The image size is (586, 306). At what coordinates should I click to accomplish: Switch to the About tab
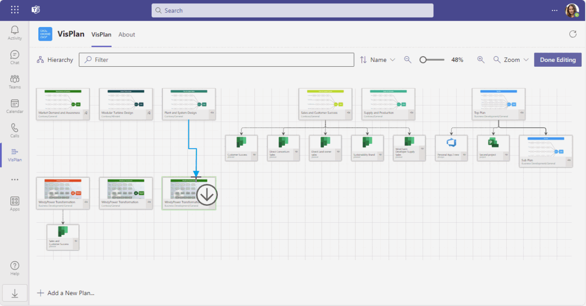127,35
